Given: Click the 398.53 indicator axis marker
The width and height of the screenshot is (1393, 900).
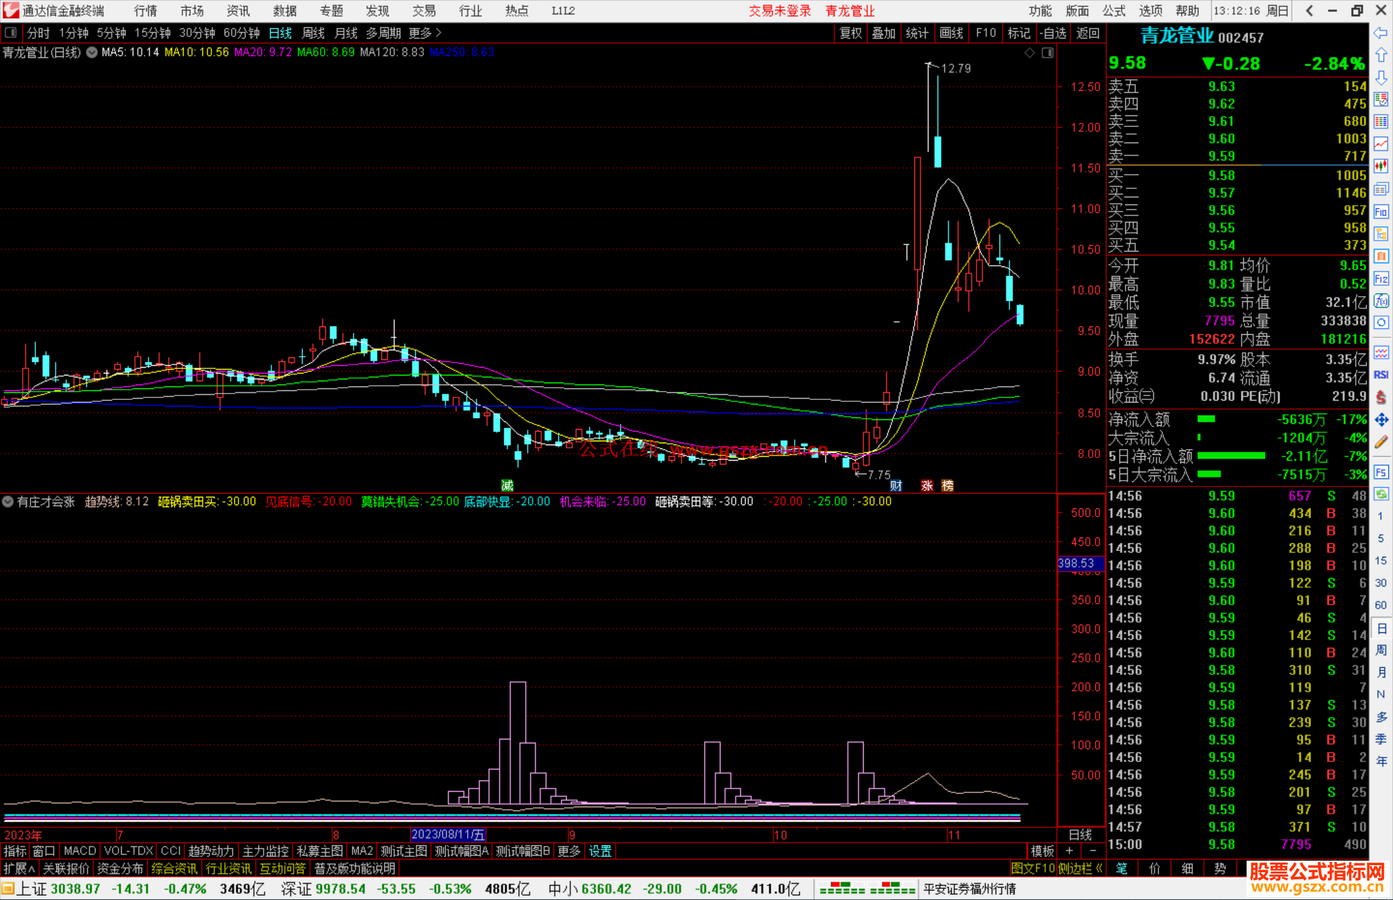Looking at the screenshot, I should click(1080, 563).
